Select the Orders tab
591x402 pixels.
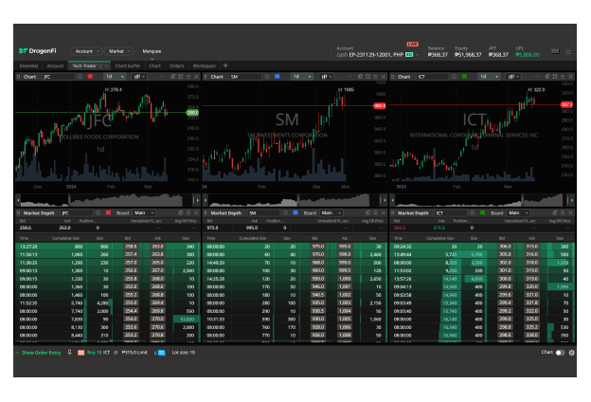(x=176, y=65)
